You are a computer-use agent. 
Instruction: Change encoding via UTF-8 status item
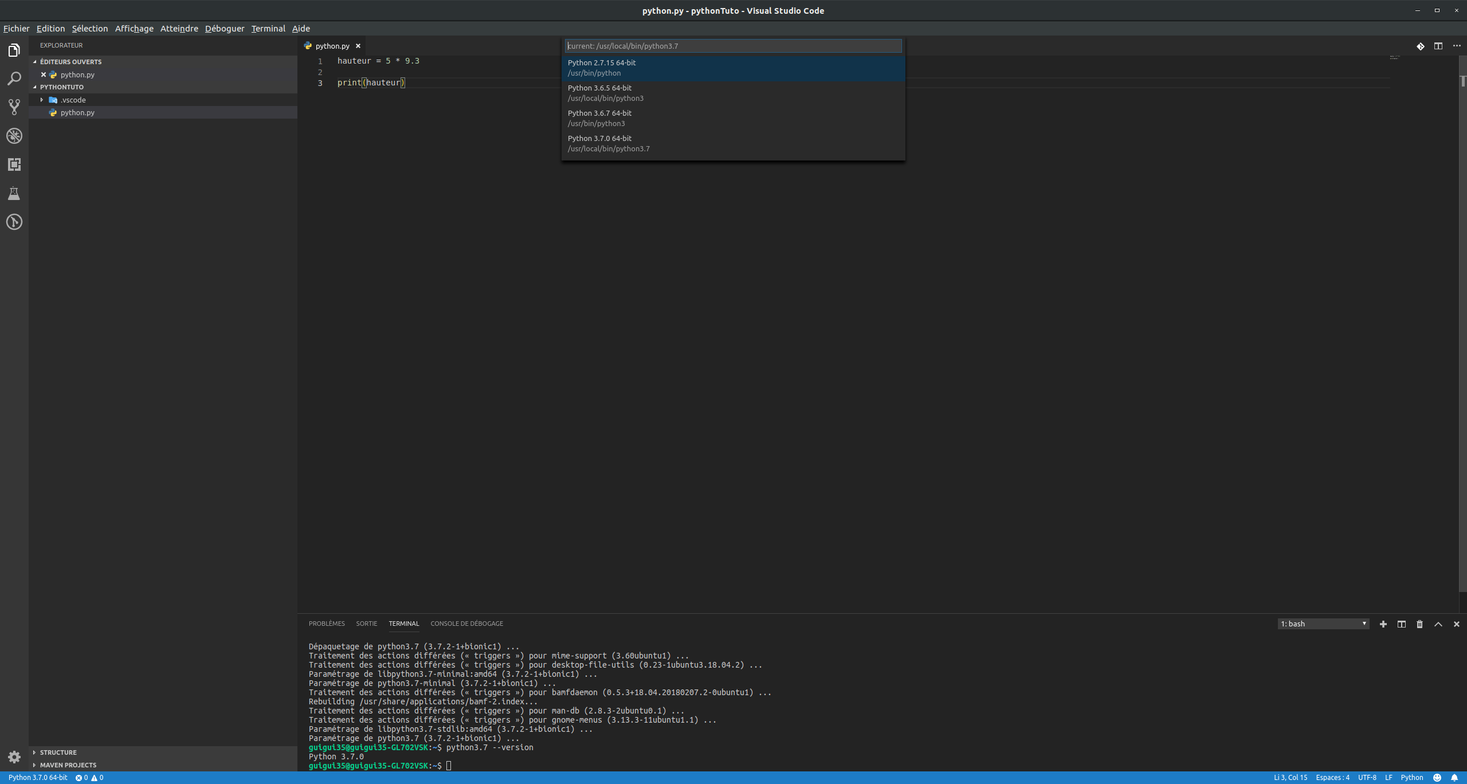pyautogui.click(x=1367, y=778)
